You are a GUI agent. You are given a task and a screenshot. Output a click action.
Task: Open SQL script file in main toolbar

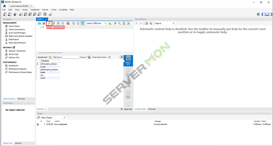10,14
